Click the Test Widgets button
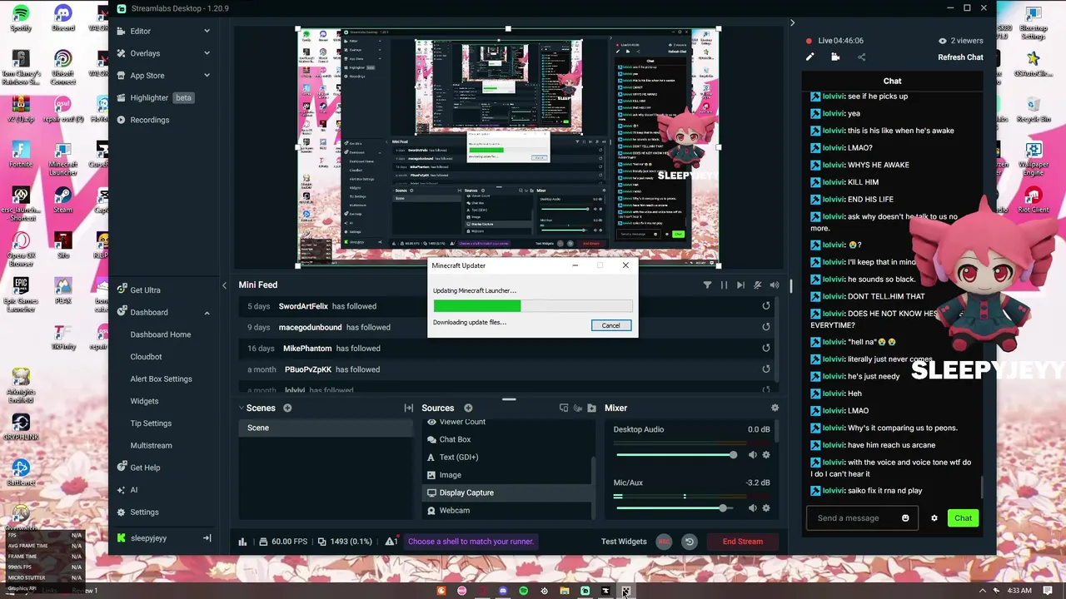1066x599 pixels. tap(624, 542)
